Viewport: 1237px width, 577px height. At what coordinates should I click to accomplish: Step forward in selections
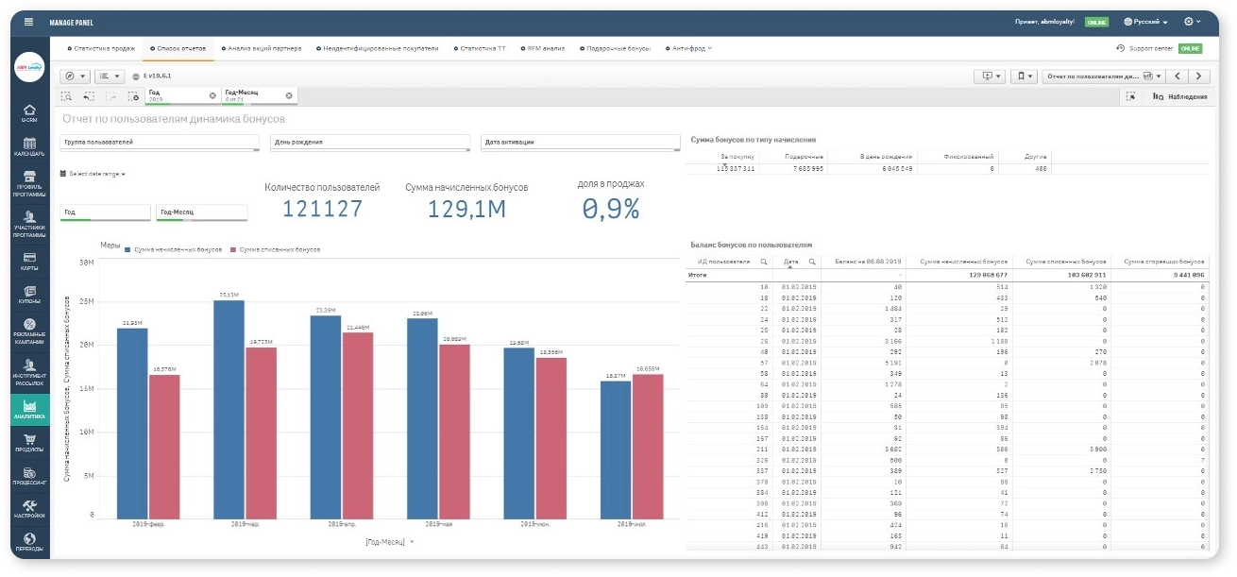(x=111, y=96)
